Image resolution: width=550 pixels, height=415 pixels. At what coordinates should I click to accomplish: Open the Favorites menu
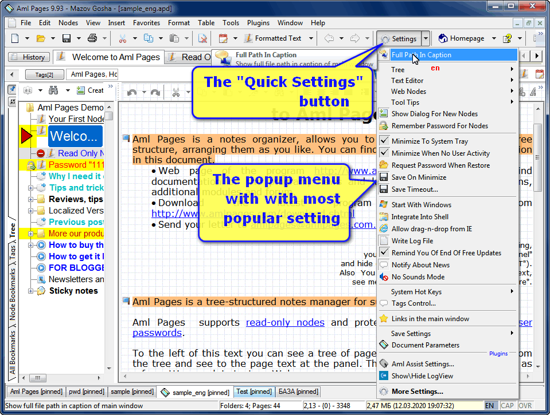pyautogui.click(x=146, y=23)
